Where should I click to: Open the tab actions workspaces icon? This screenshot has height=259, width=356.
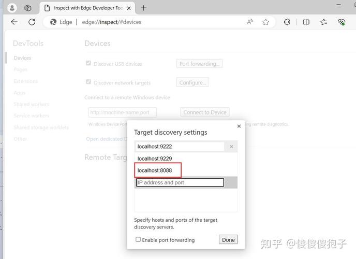tap(28, 8)
